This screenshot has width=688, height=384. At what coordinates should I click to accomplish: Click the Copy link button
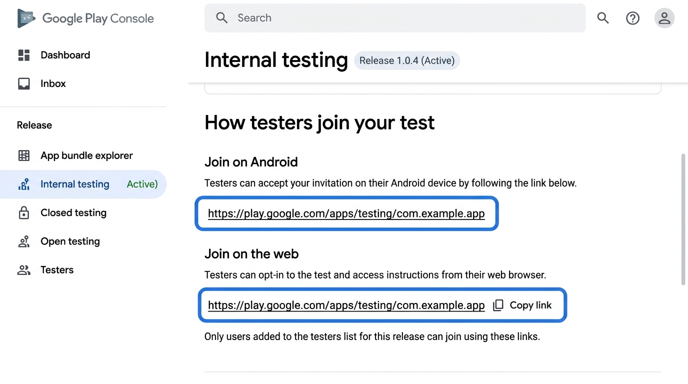522,305
